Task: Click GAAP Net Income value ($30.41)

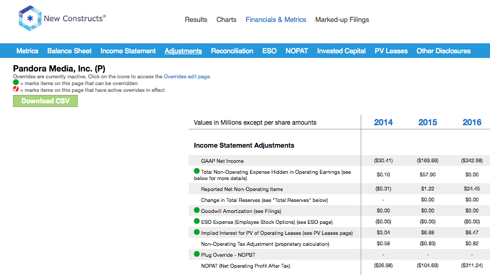Action: tap(383, 161)
